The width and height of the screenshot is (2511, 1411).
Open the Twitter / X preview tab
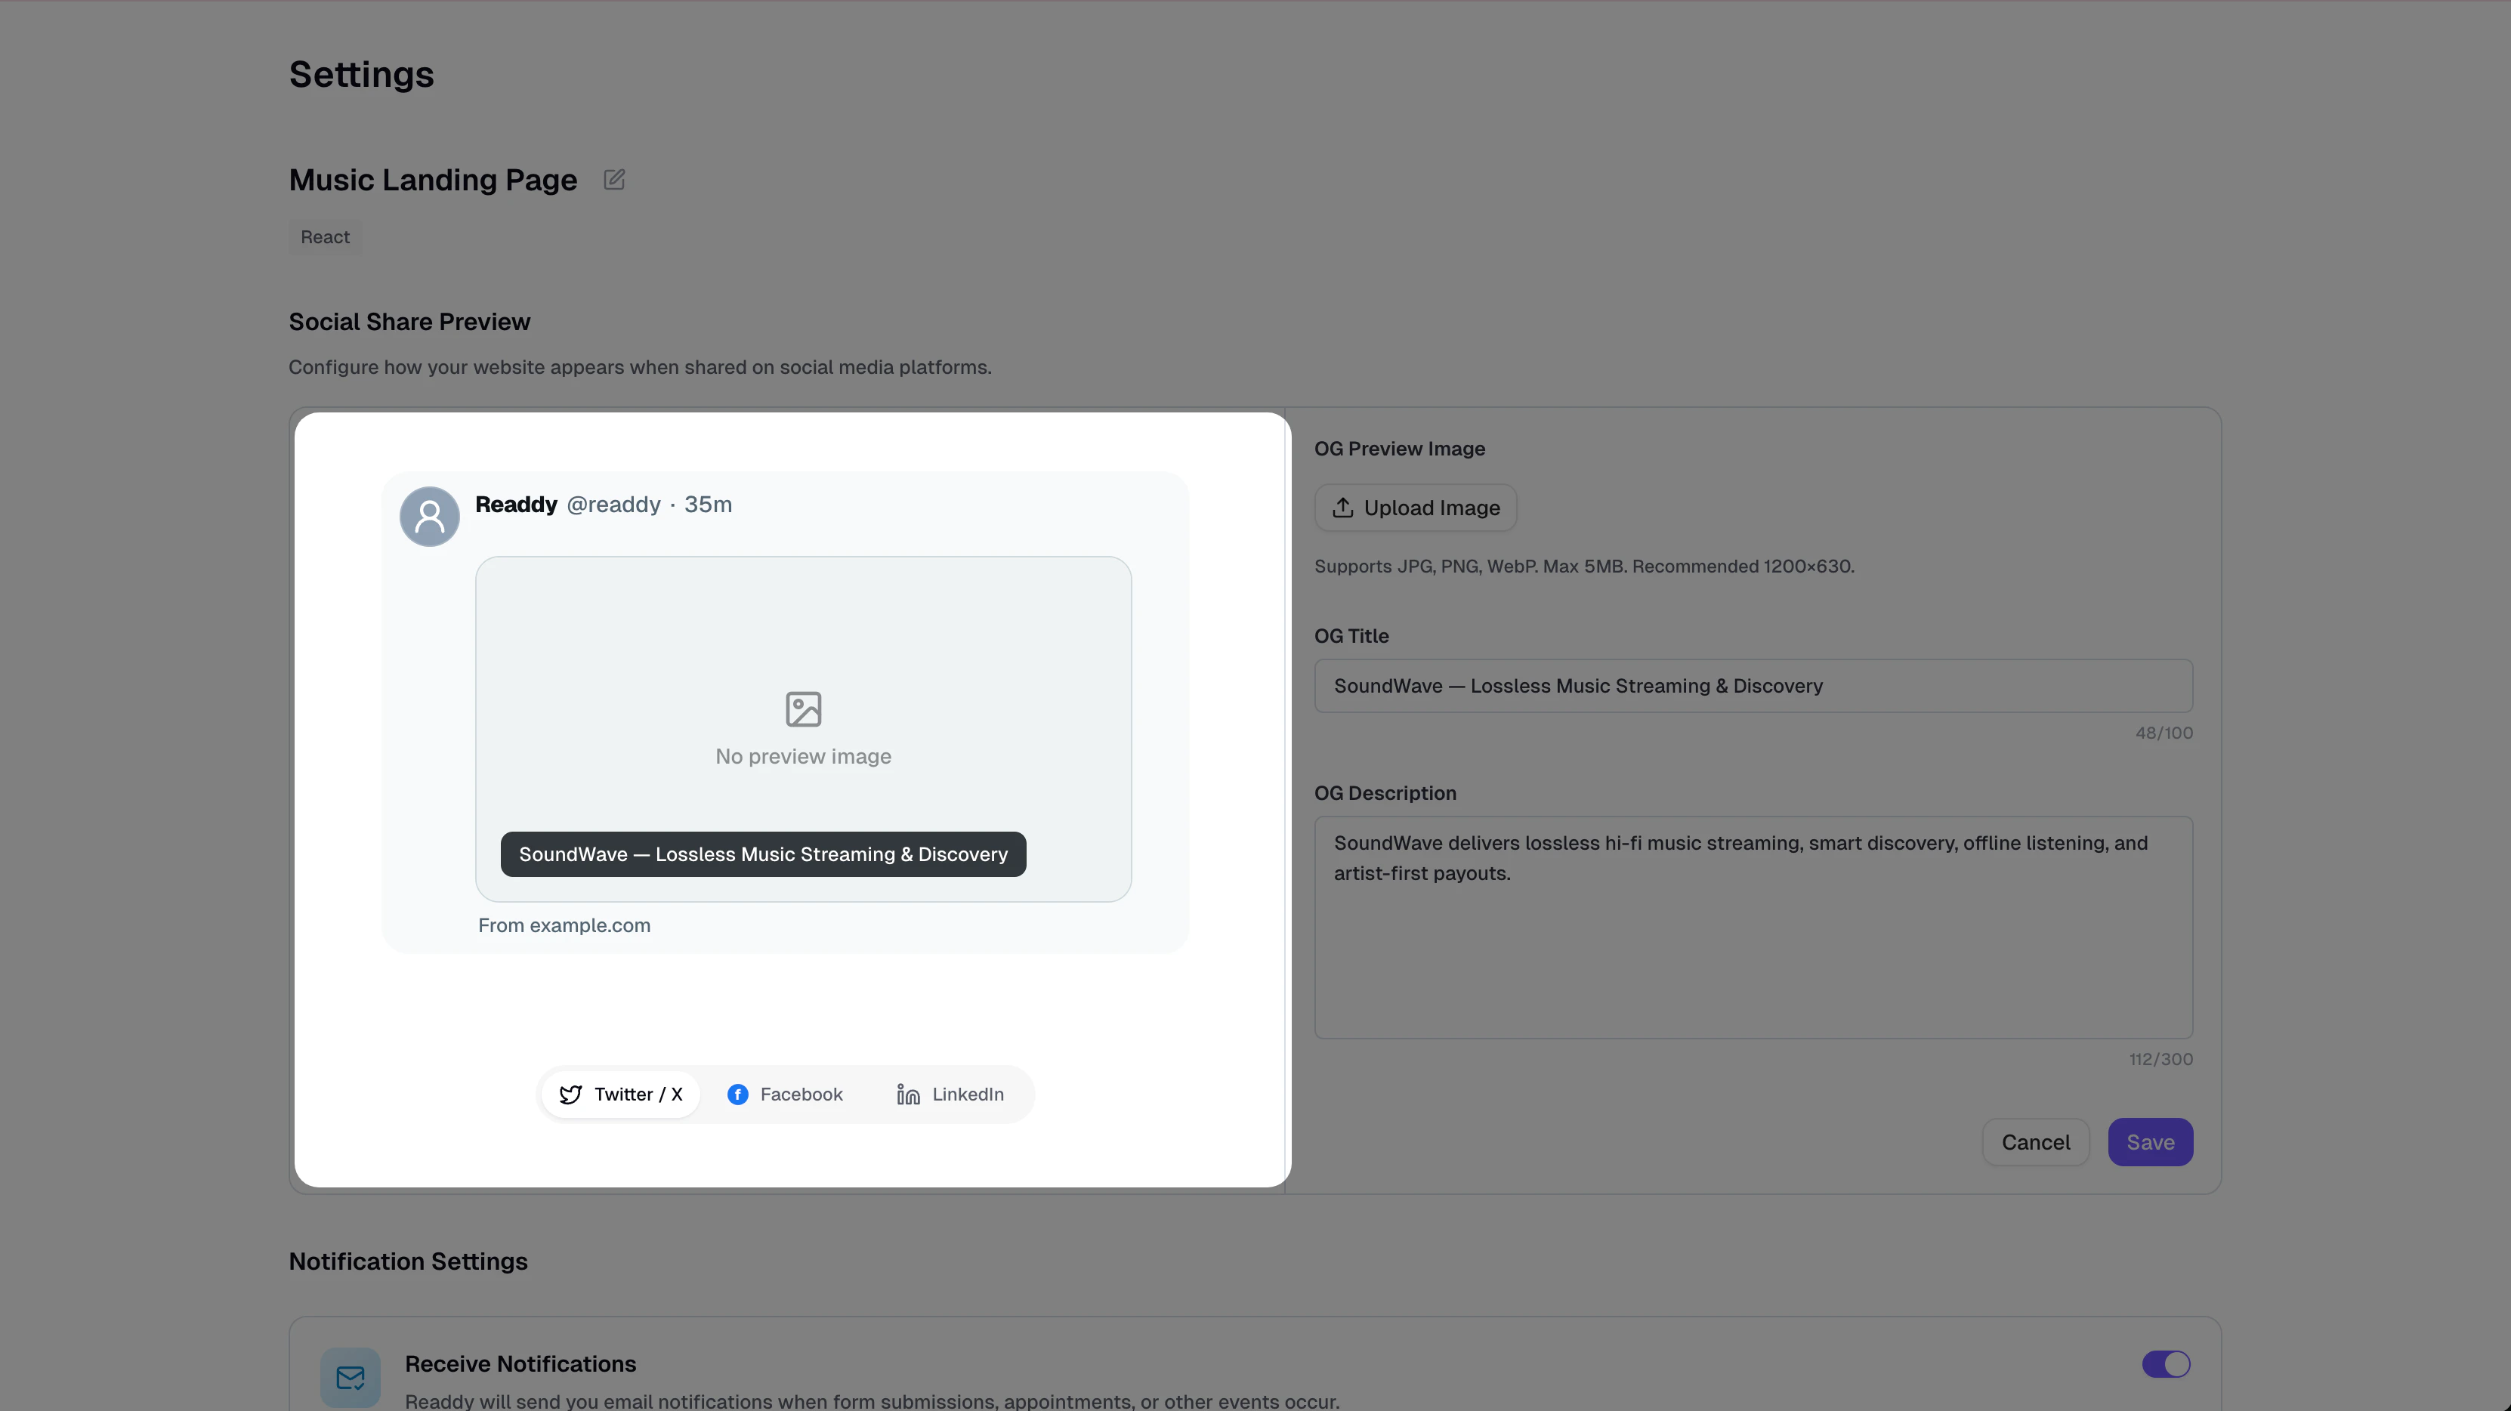pyautogui.click(x=621, y=1095)
